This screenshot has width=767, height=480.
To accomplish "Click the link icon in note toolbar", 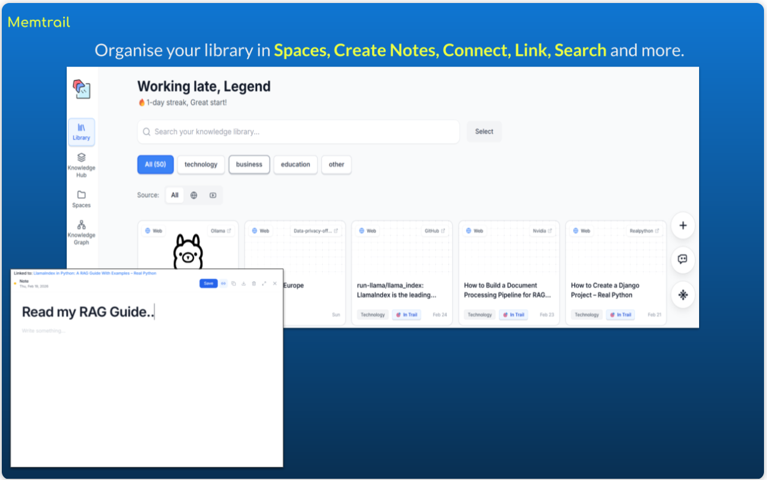I will [224, 284].
